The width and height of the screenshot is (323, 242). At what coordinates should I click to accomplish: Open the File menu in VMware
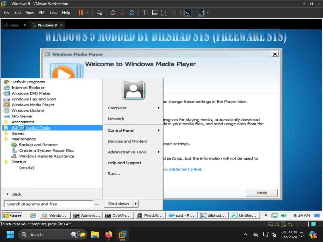point(7,13)
